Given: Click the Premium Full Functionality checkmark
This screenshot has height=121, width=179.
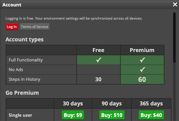Looking at the screenshot, I should [x=142, y=60].
